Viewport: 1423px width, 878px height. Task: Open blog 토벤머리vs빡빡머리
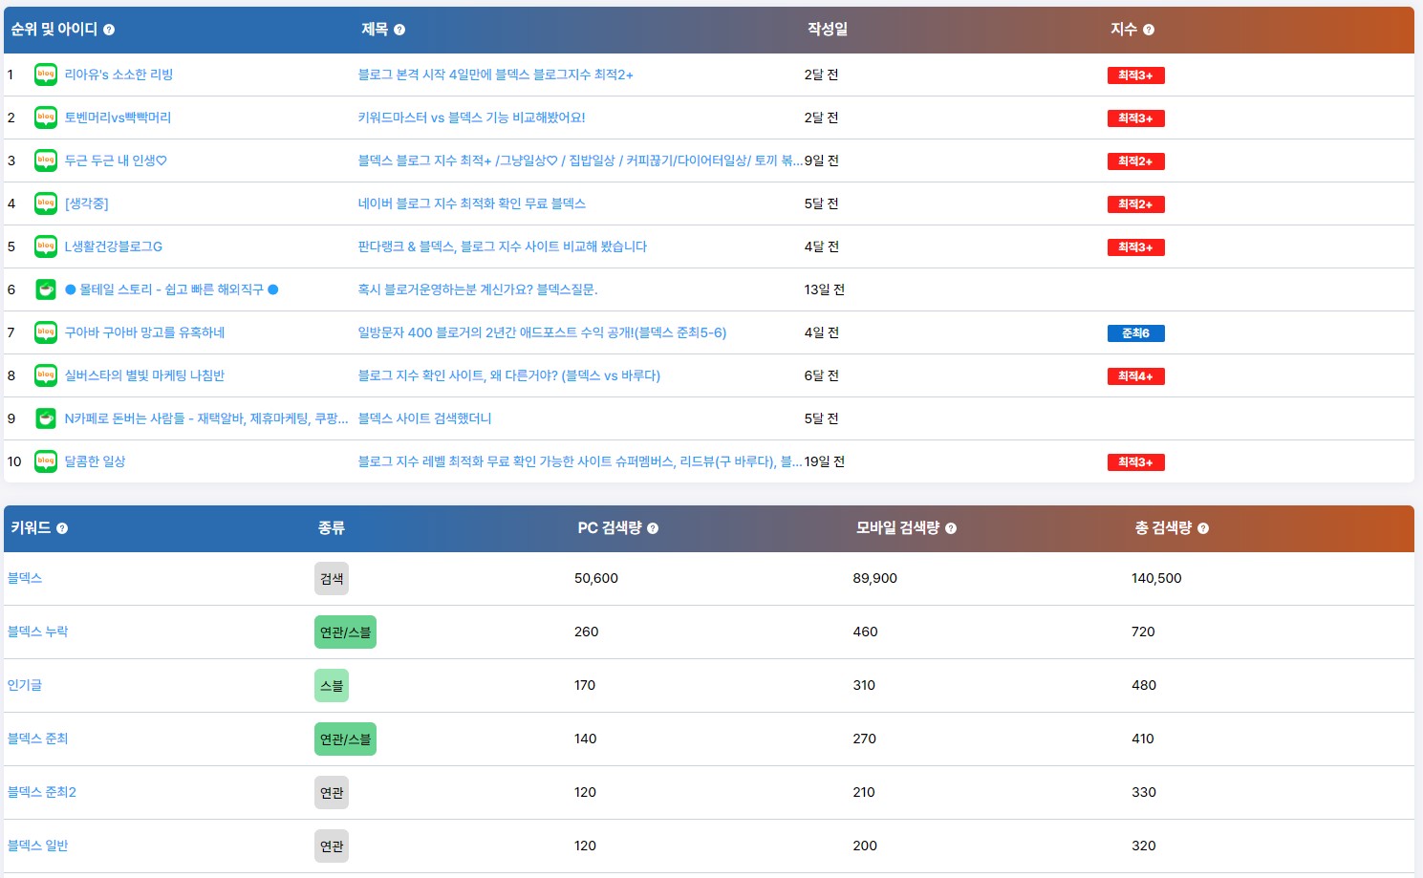click(x=118, y=118)
